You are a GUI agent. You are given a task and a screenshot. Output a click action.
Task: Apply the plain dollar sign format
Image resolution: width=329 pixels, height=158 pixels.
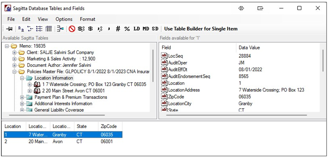click(91, 29)
